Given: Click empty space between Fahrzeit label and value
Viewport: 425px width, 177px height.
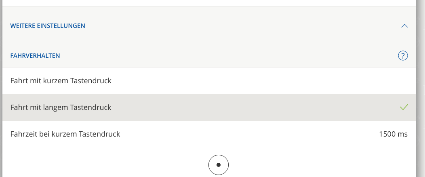Looking at the screenshot, I should point(250,134).
